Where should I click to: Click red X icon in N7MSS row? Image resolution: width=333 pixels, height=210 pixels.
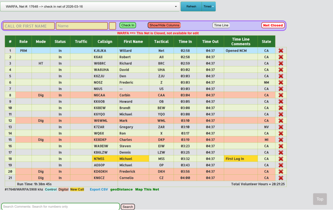[281, 159]
